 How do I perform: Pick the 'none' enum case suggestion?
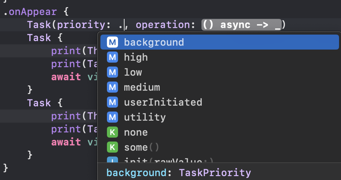pyautogui.click(x=220, y=132)
